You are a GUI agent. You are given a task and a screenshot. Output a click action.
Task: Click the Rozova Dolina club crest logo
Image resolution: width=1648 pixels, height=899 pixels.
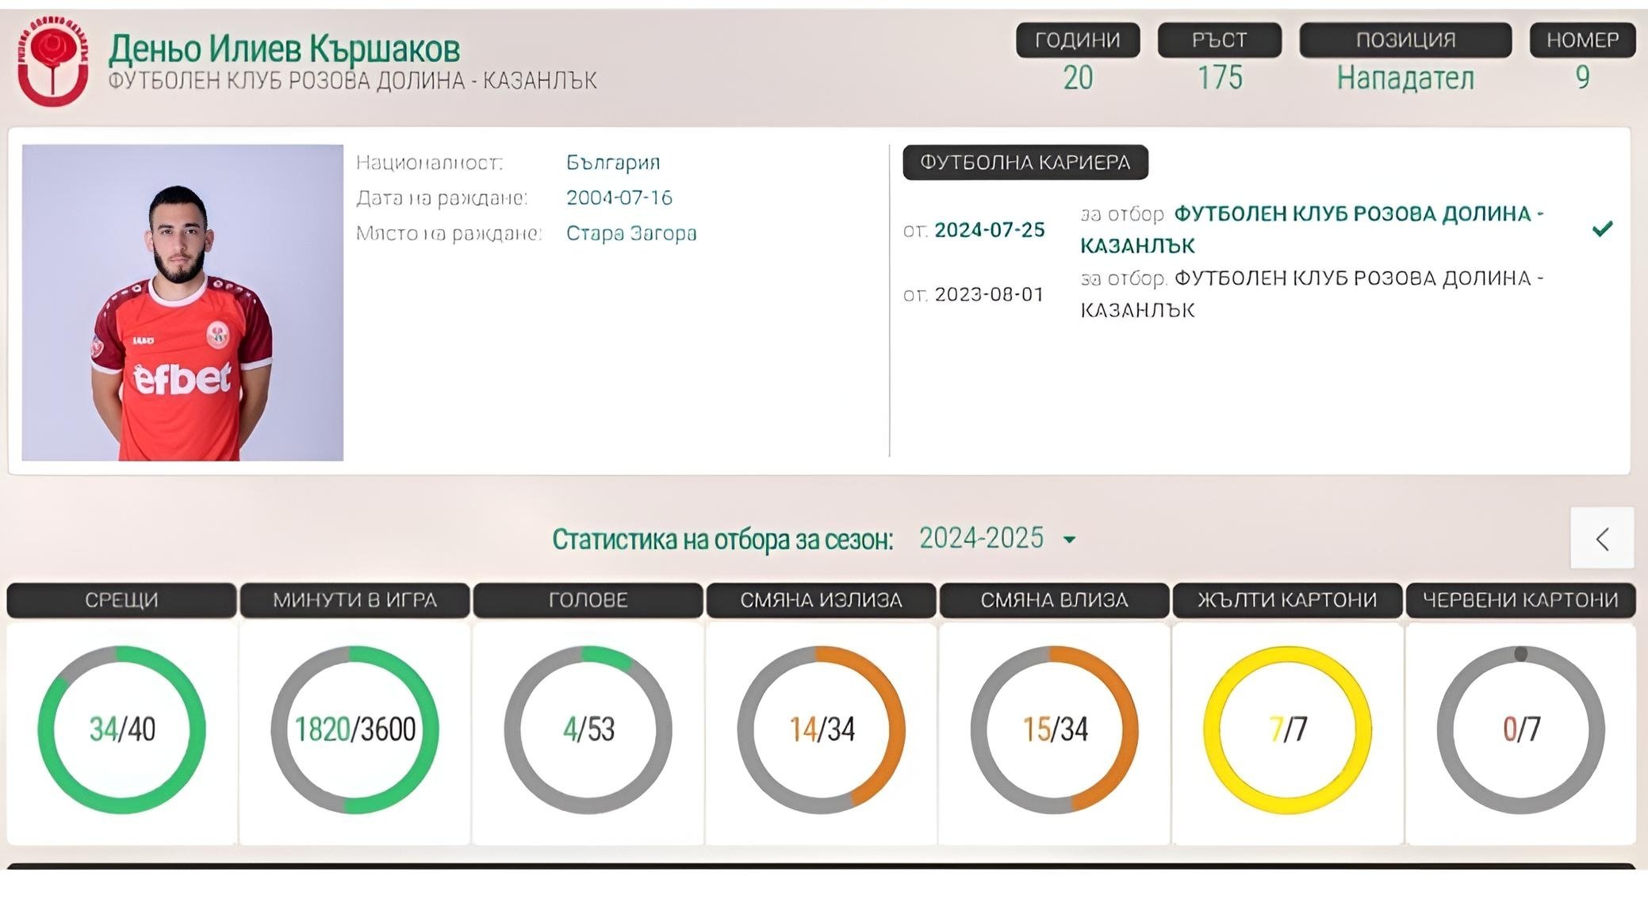[x=52, y=62]
